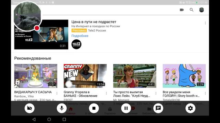Open options for Все увидели меня video
The height and width of the screenshot is (123, 220).
click(205, 93)
